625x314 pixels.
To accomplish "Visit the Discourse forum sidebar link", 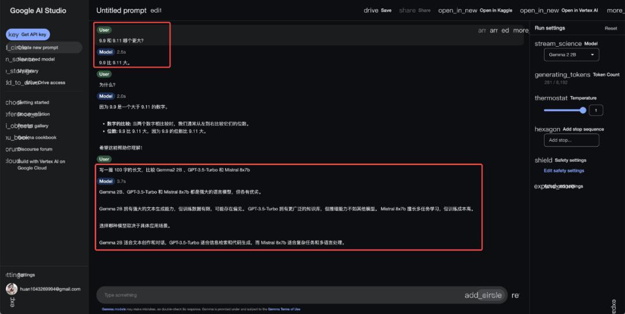I will (x=35, y=149).
